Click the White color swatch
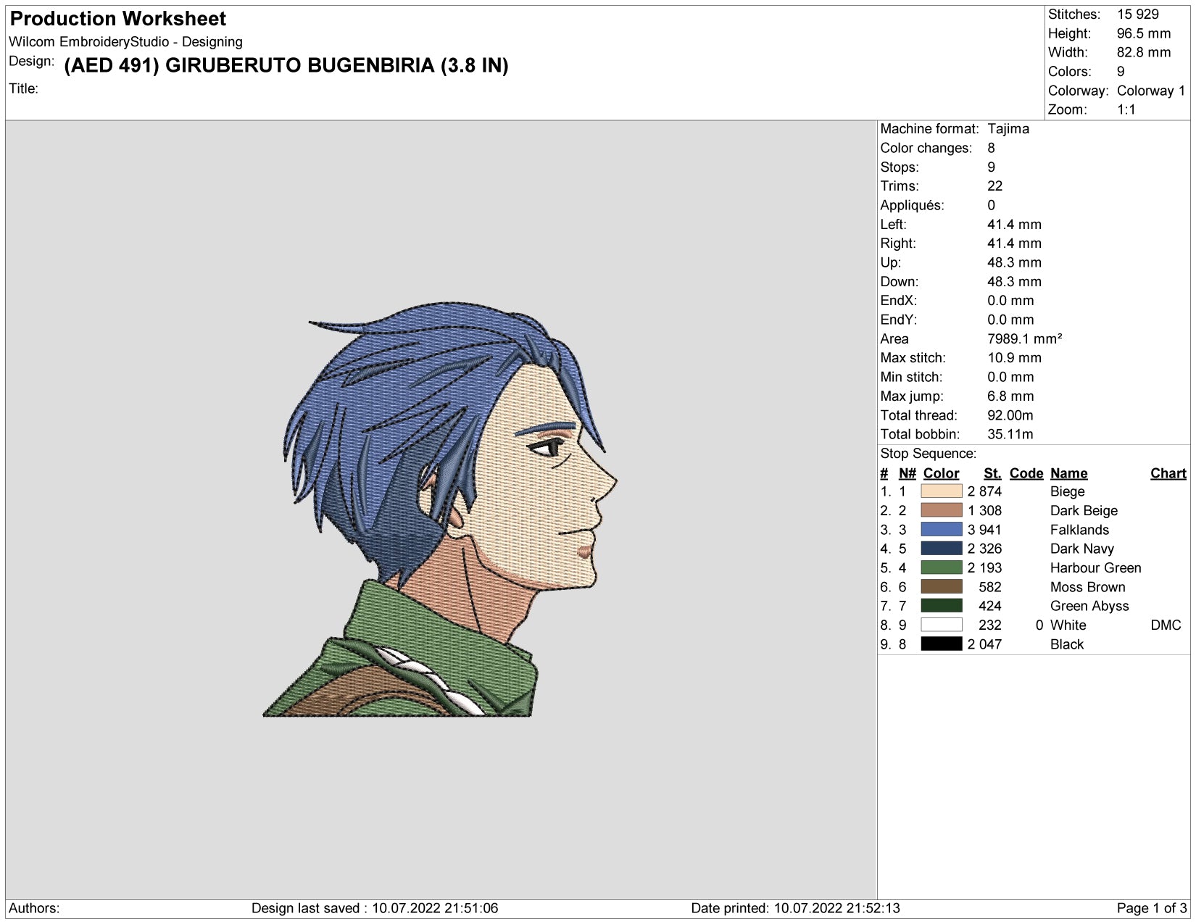 tap(941, 625)
